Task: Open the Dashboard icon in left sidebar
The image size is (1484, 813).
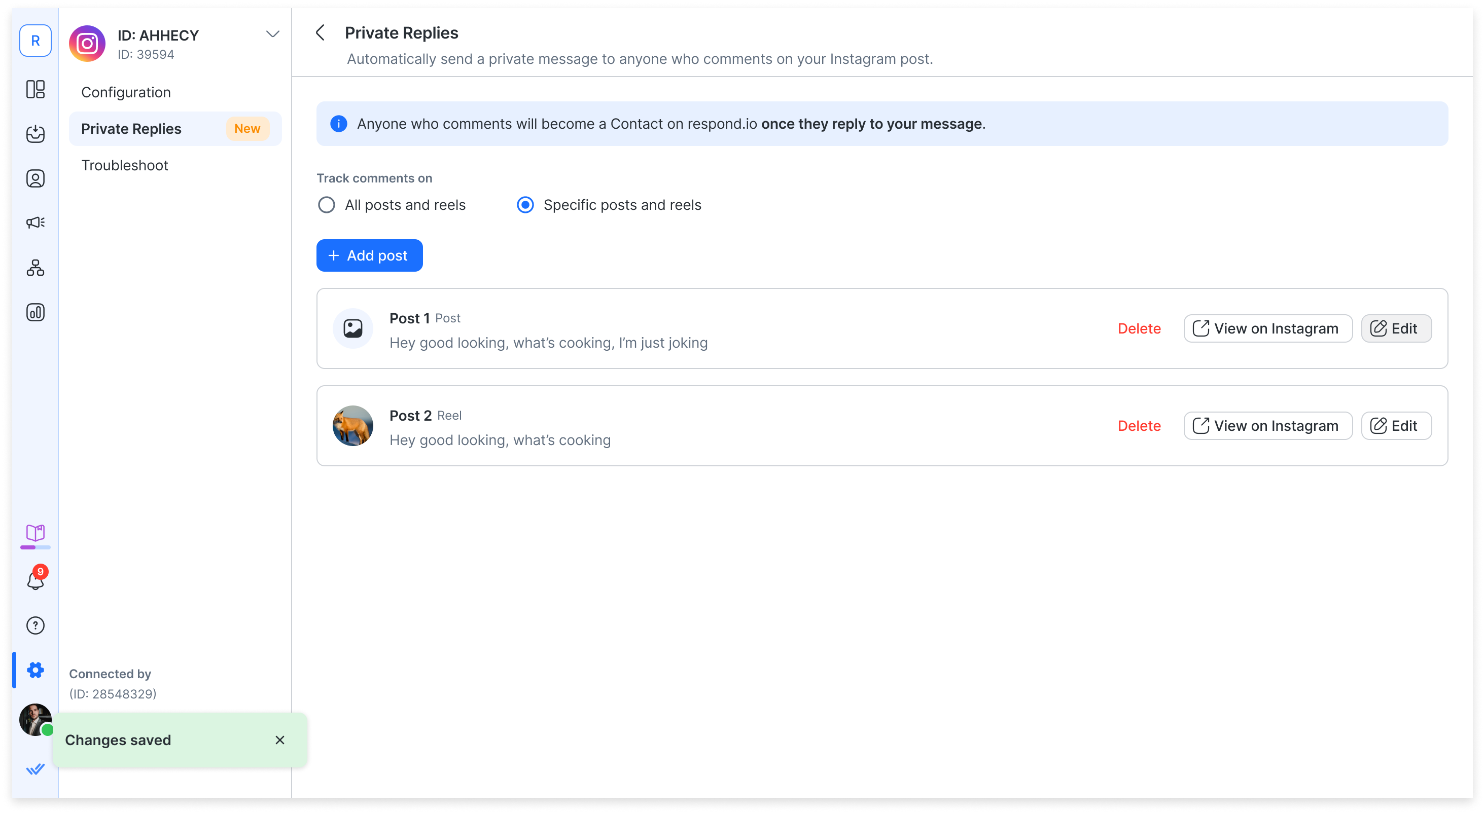Action: [35, 89]
